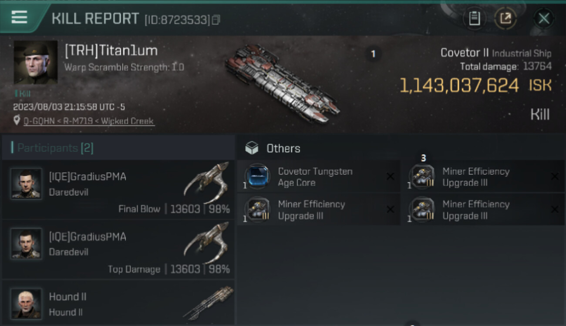
Task: Select the Final Blow GradiusPMA portrait
Action: pyautogui.click(x=26, y=184)
